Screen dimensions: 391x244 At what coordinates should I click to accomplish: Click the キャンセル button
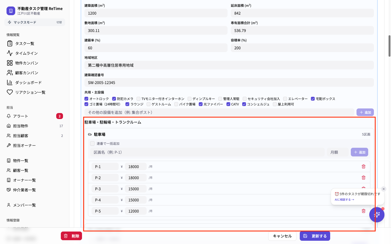[282, 236]
